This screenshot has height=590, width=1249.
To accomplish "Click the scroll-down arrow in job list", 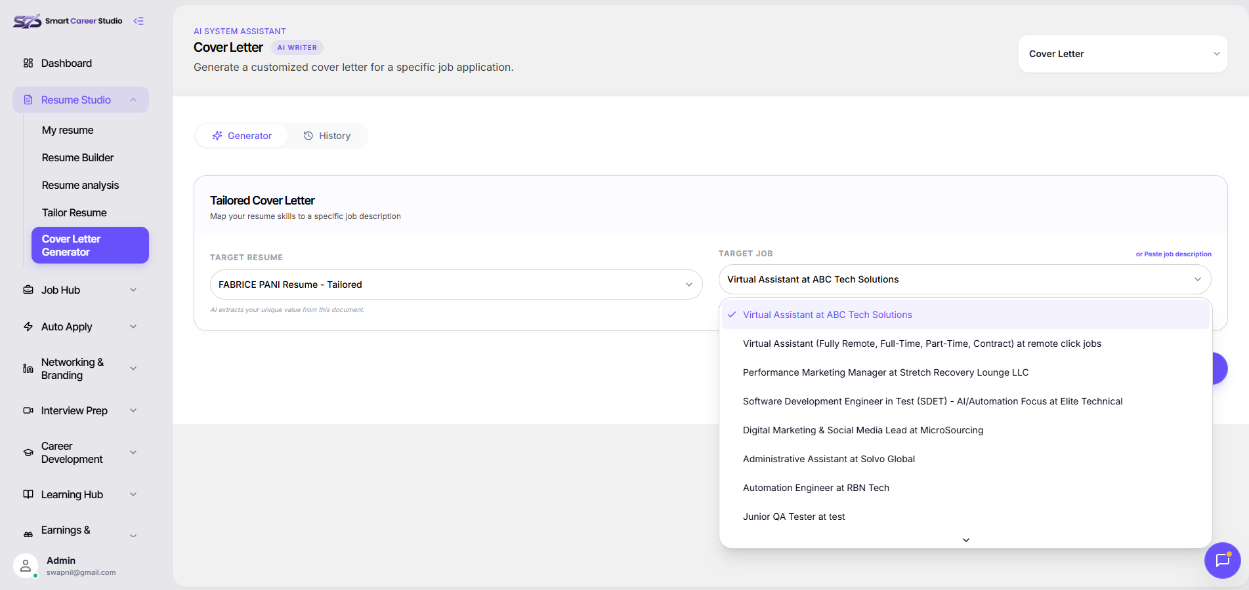I will 965,540.
